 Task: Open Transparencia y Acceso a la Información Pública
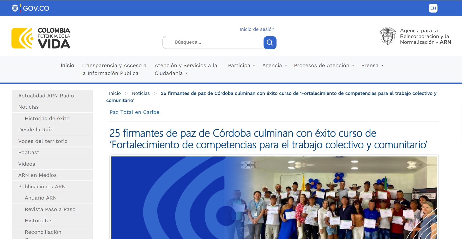coord(114,69)
